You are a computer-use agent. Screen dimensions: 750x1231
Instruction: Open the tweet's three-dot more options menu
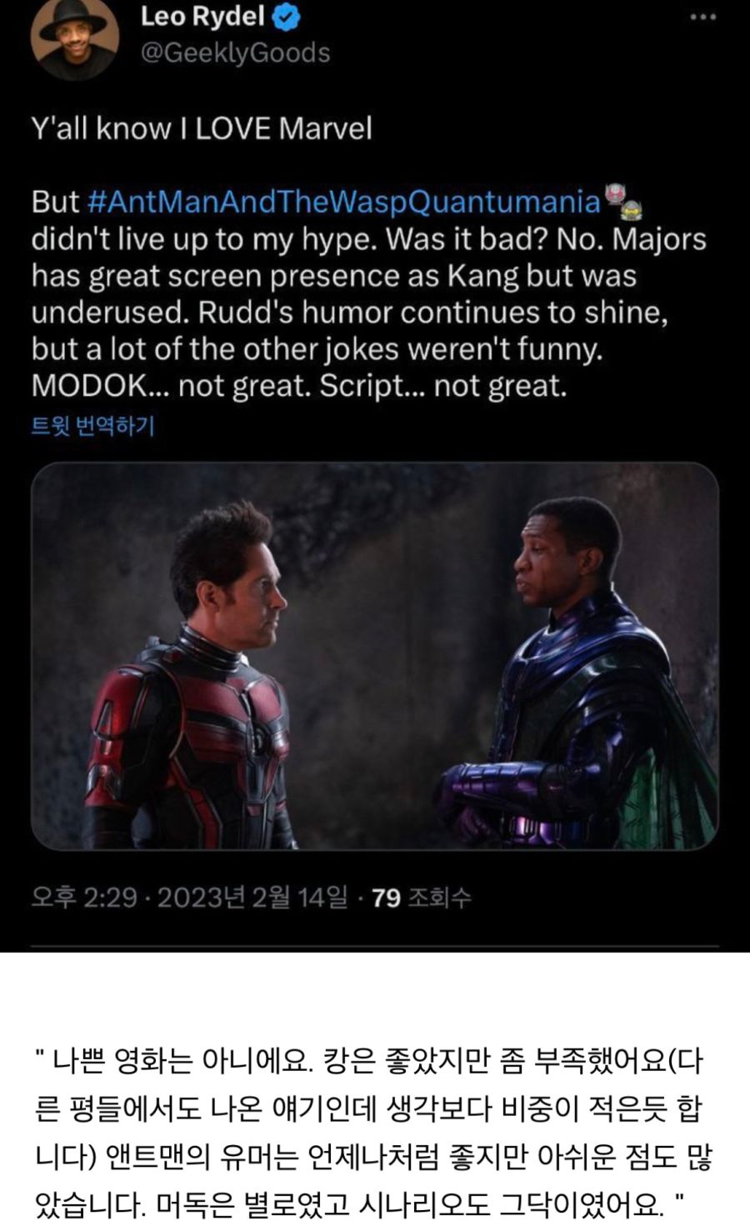[x=702, y=18]
